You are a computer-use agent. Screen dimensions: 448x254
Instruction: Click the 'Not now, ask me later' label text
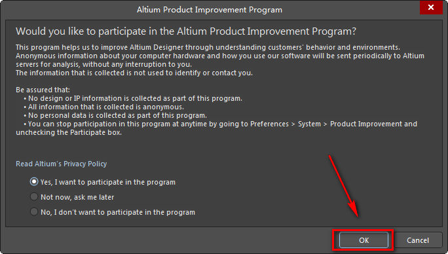click(77, 197)
